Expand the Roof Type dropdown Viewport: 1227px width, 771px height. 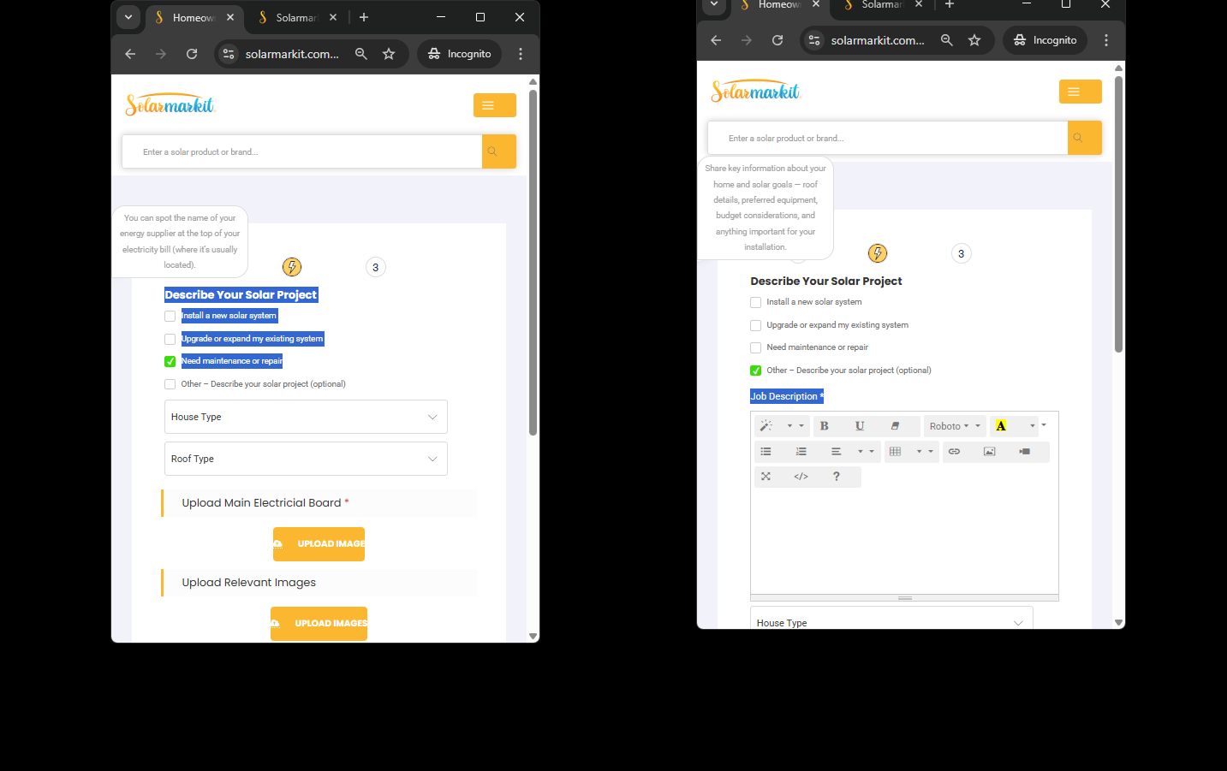click(306, 460)
